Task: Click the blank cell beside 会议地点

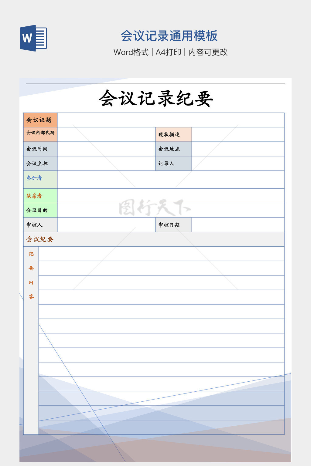Action: [x=238, y=149]
